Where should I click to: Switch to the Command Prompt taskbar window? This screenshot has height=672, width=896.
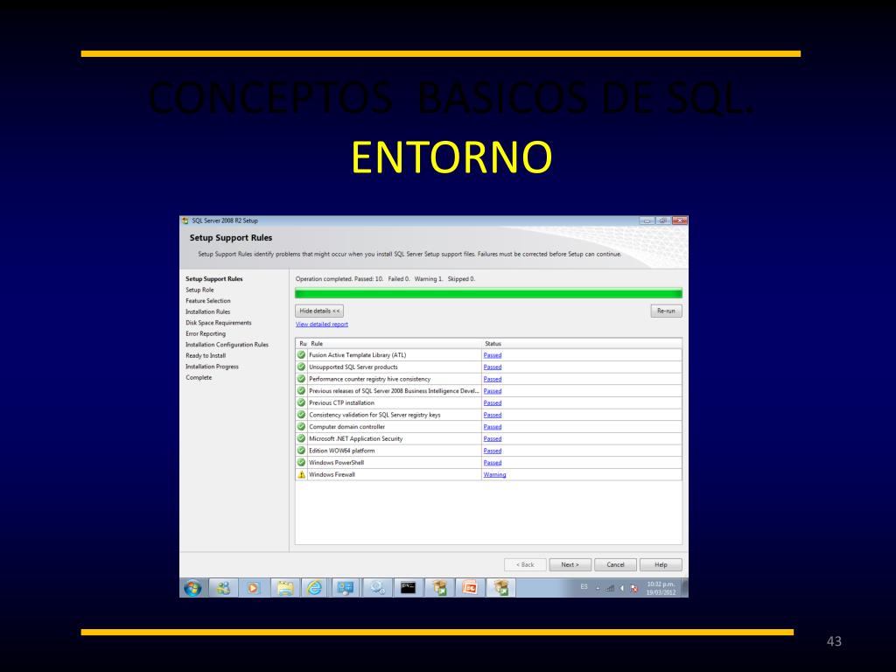pyautogui.click(x=408, y=587)
